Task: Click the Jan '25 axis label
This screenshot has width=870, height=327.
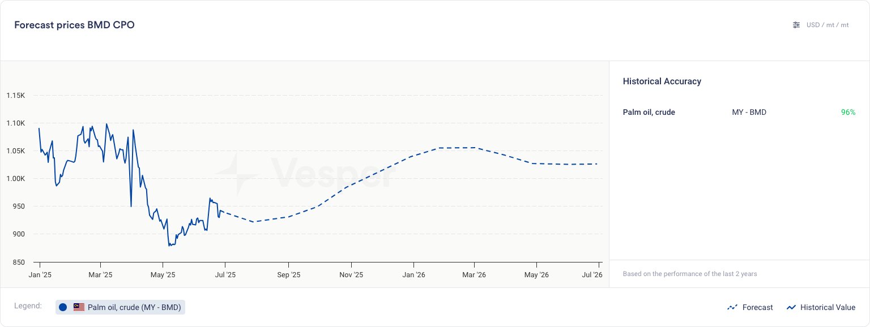Action: click(40, 275)
